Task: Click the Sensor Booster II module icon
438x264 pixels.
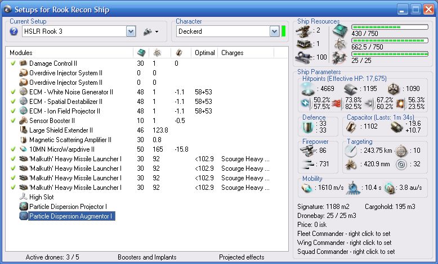Action: [x=24, y=120]
